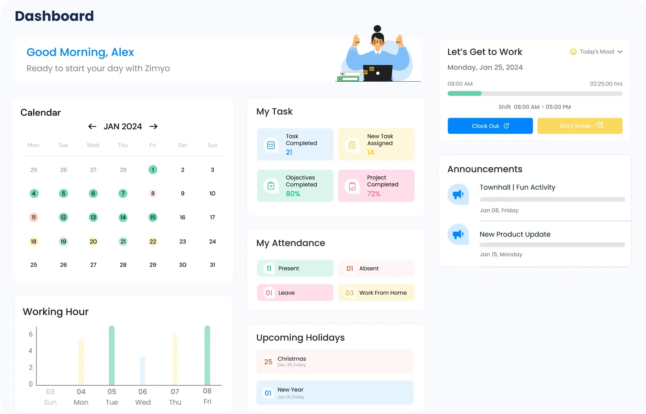Select January 11 on the calendar
646x414 pixels.
click(x=34, y=218)
